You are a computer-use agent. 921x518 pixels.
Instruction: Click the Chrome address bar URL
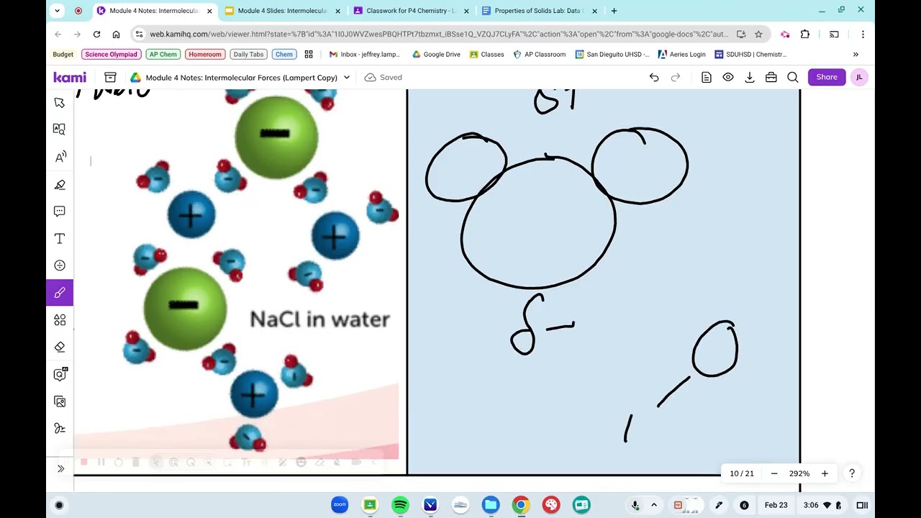tap(439, 34)
